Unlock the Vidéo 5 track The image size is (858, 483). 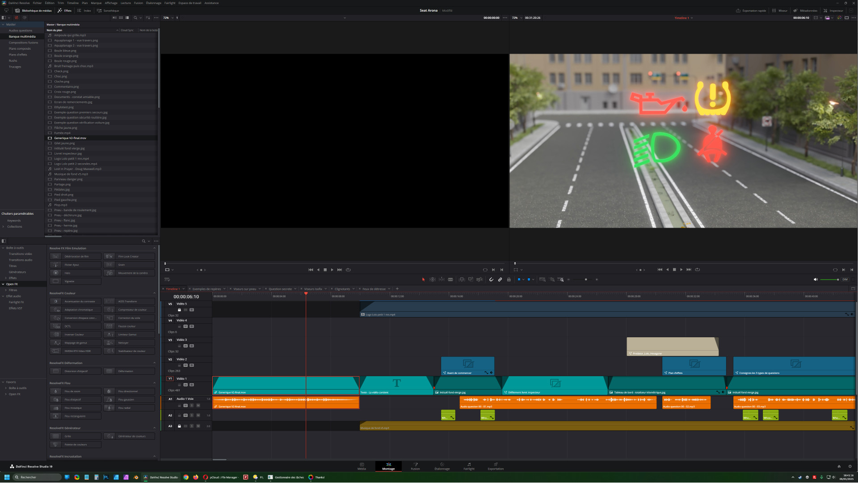click(180, 310)
